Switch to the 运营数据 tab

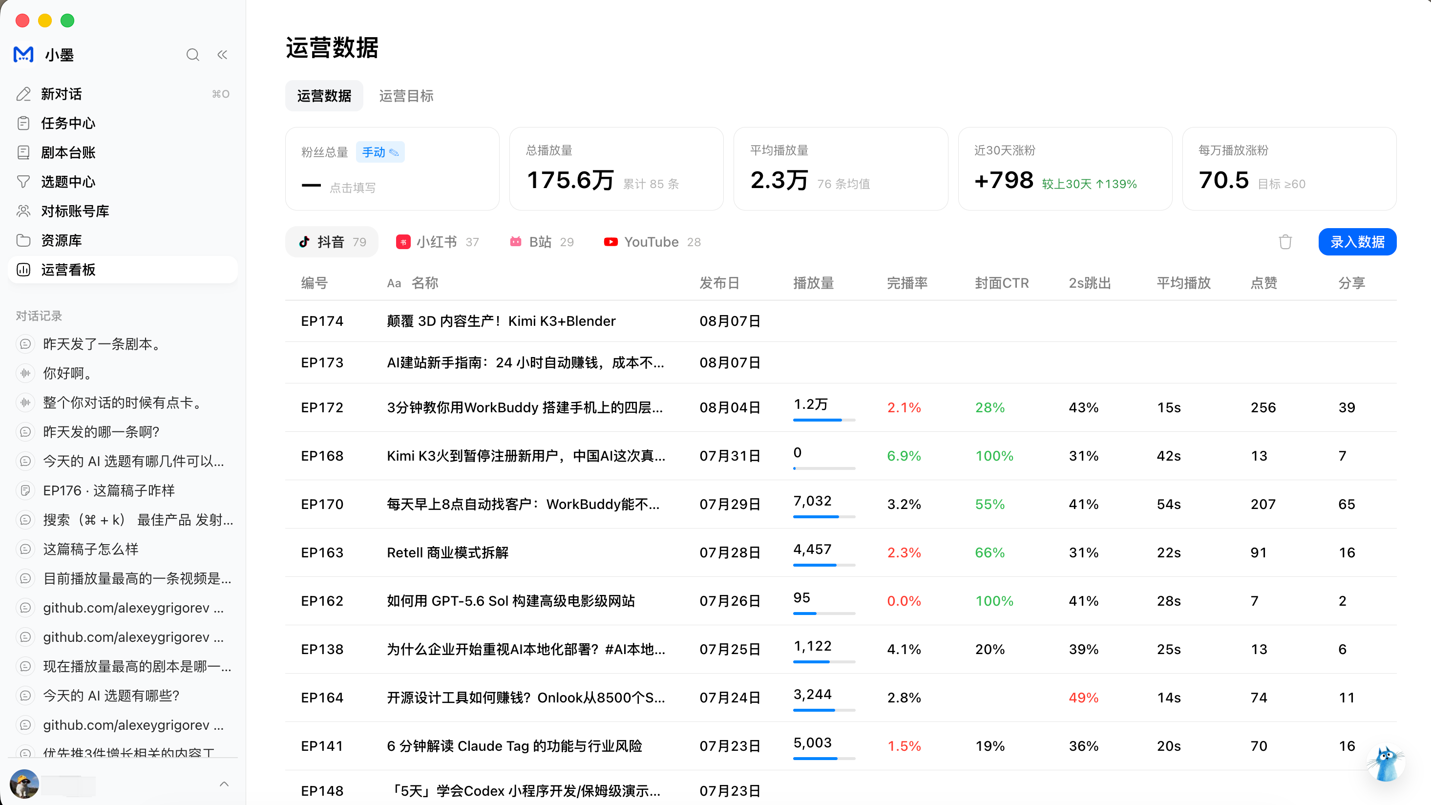point(324,96)
